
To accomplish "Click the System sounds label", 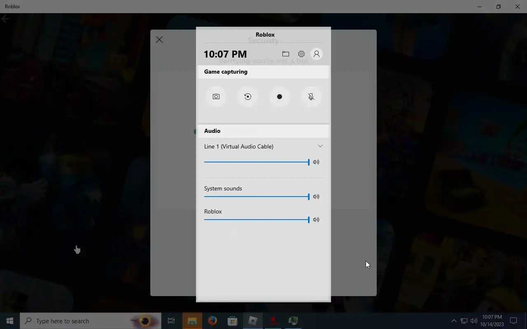I will pos(223,188).
